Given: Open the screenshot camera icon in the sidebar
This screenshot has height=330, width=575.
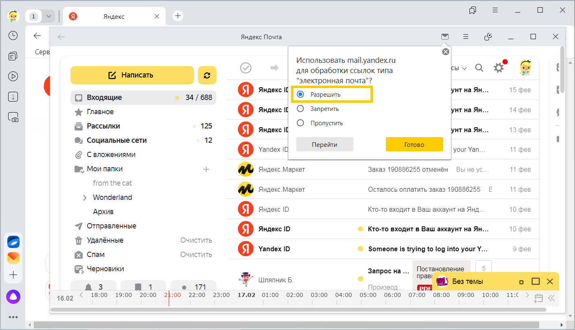Looking at the screenshot, I should pos(13,117).
